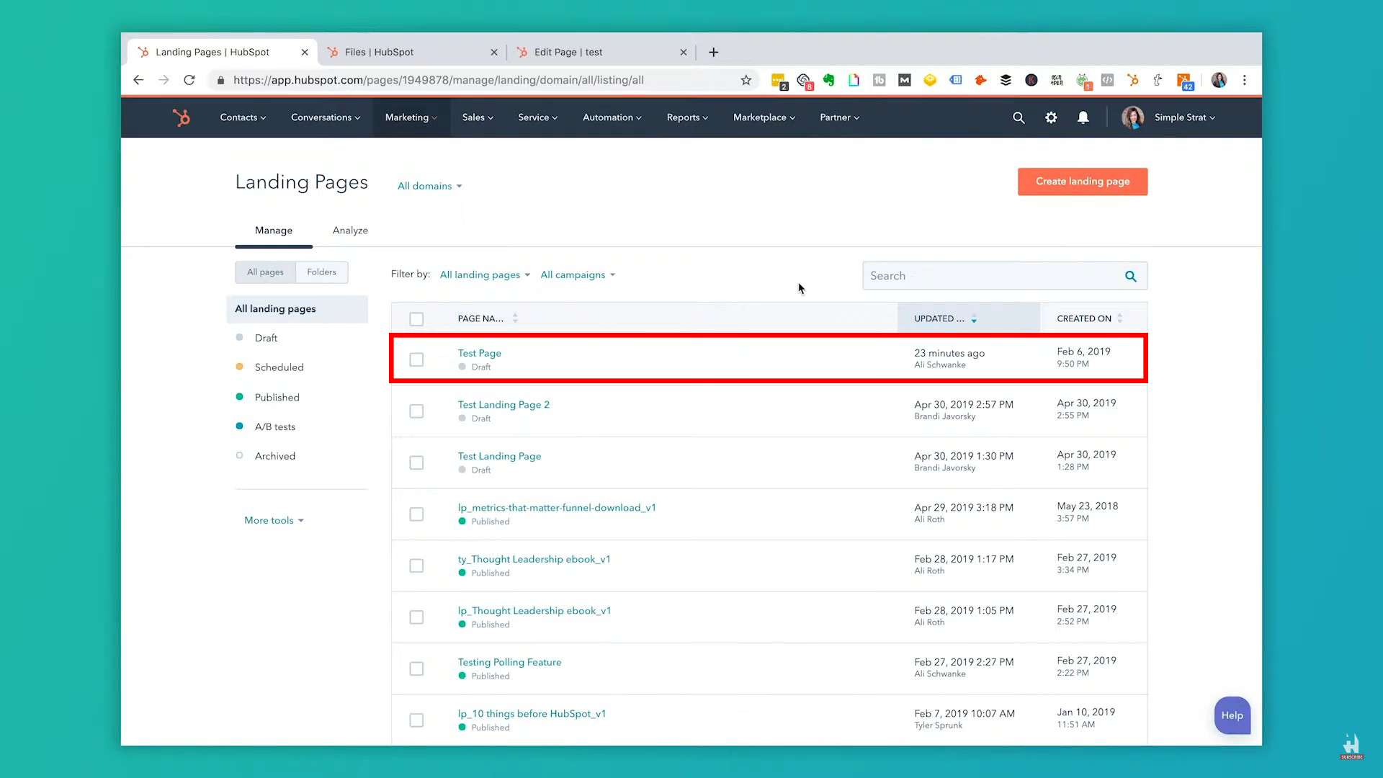Tick checkbox for ty_Thought Leadership ebook_v1
The height and width of the screenshot is (778, 1383).
416,565
